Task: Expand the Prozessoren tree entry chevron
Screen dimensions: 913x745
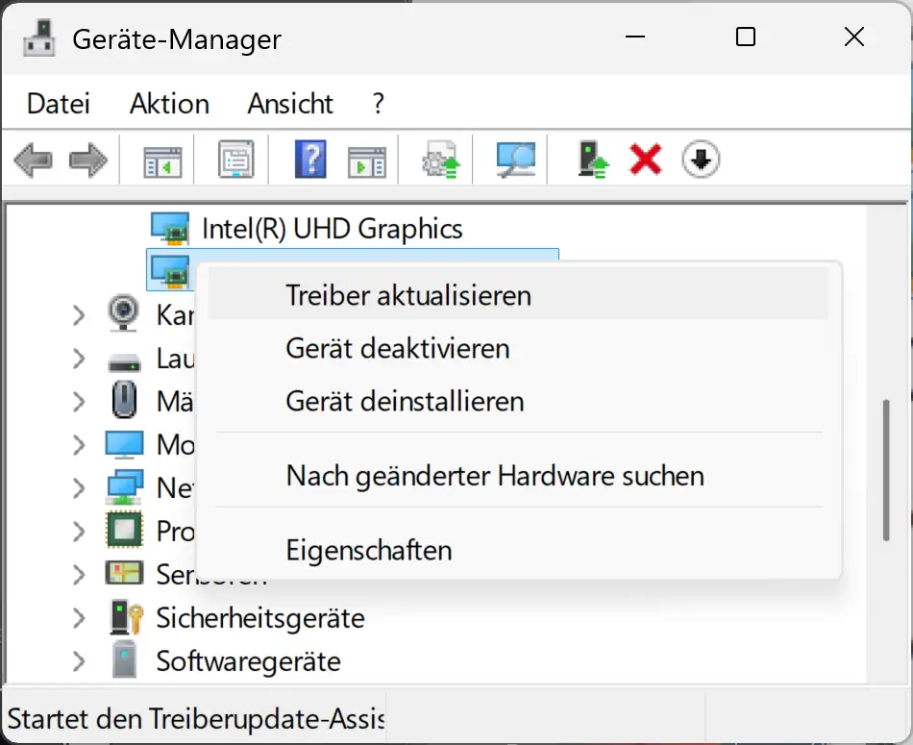Action: click(x=78, y=531)
